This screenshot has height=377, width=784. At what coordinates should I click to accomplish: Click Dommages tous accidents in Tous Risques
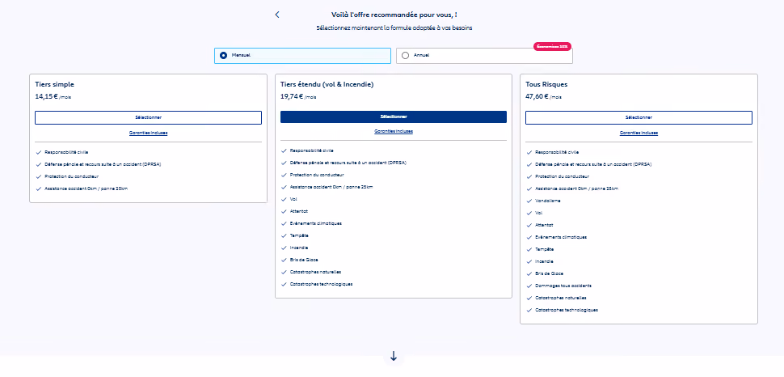pos(563,286)
